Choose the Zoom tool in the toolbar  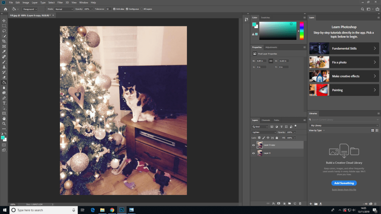point(4,124)
